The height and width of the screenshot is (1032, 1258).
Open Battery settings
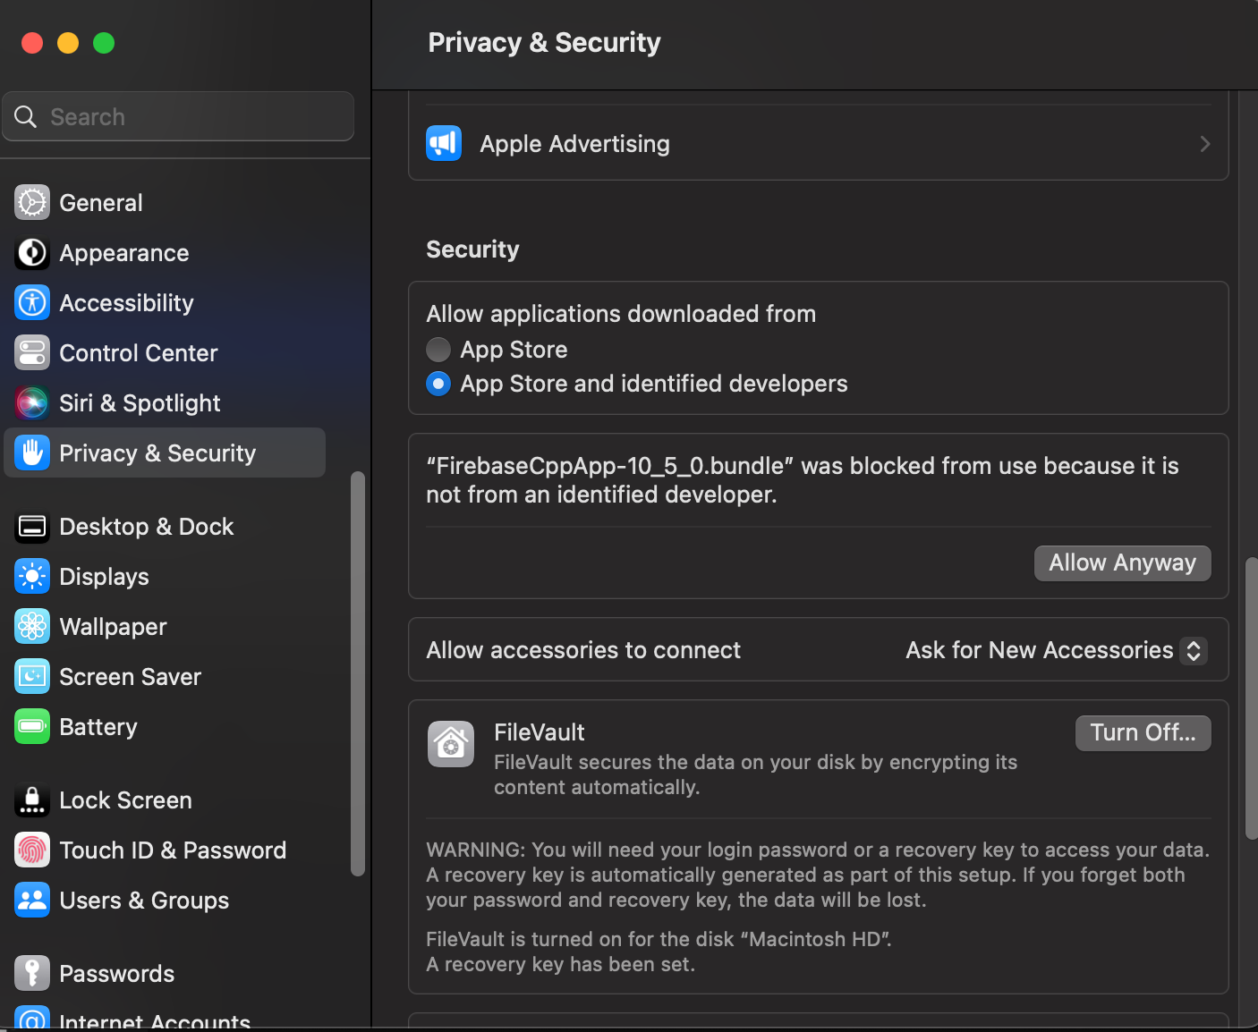coord(165,727)
